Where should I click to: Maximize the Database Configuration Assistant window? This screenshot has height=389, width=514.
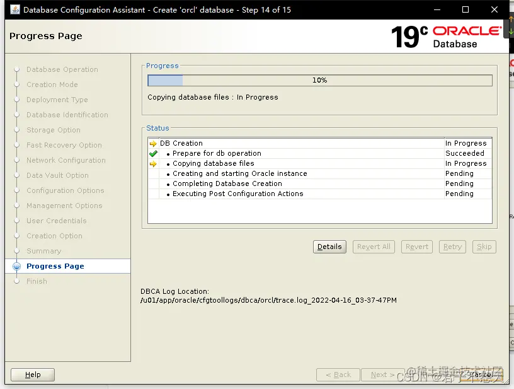(465, 9)
